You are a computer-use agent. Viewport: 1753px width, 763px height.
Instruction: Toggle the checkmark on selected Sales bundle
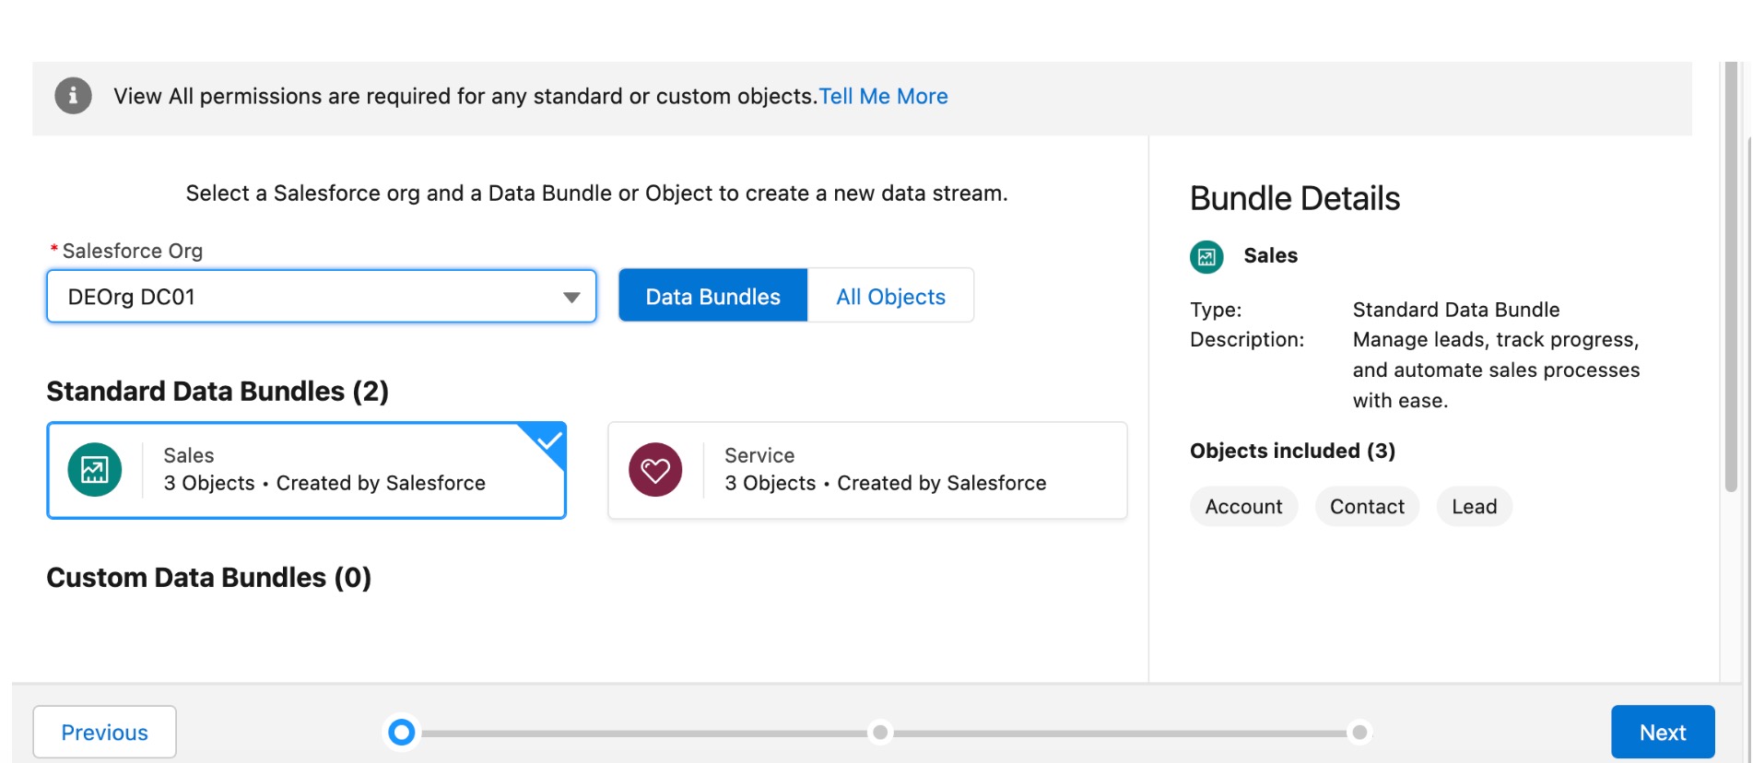(x=550, y=439)
